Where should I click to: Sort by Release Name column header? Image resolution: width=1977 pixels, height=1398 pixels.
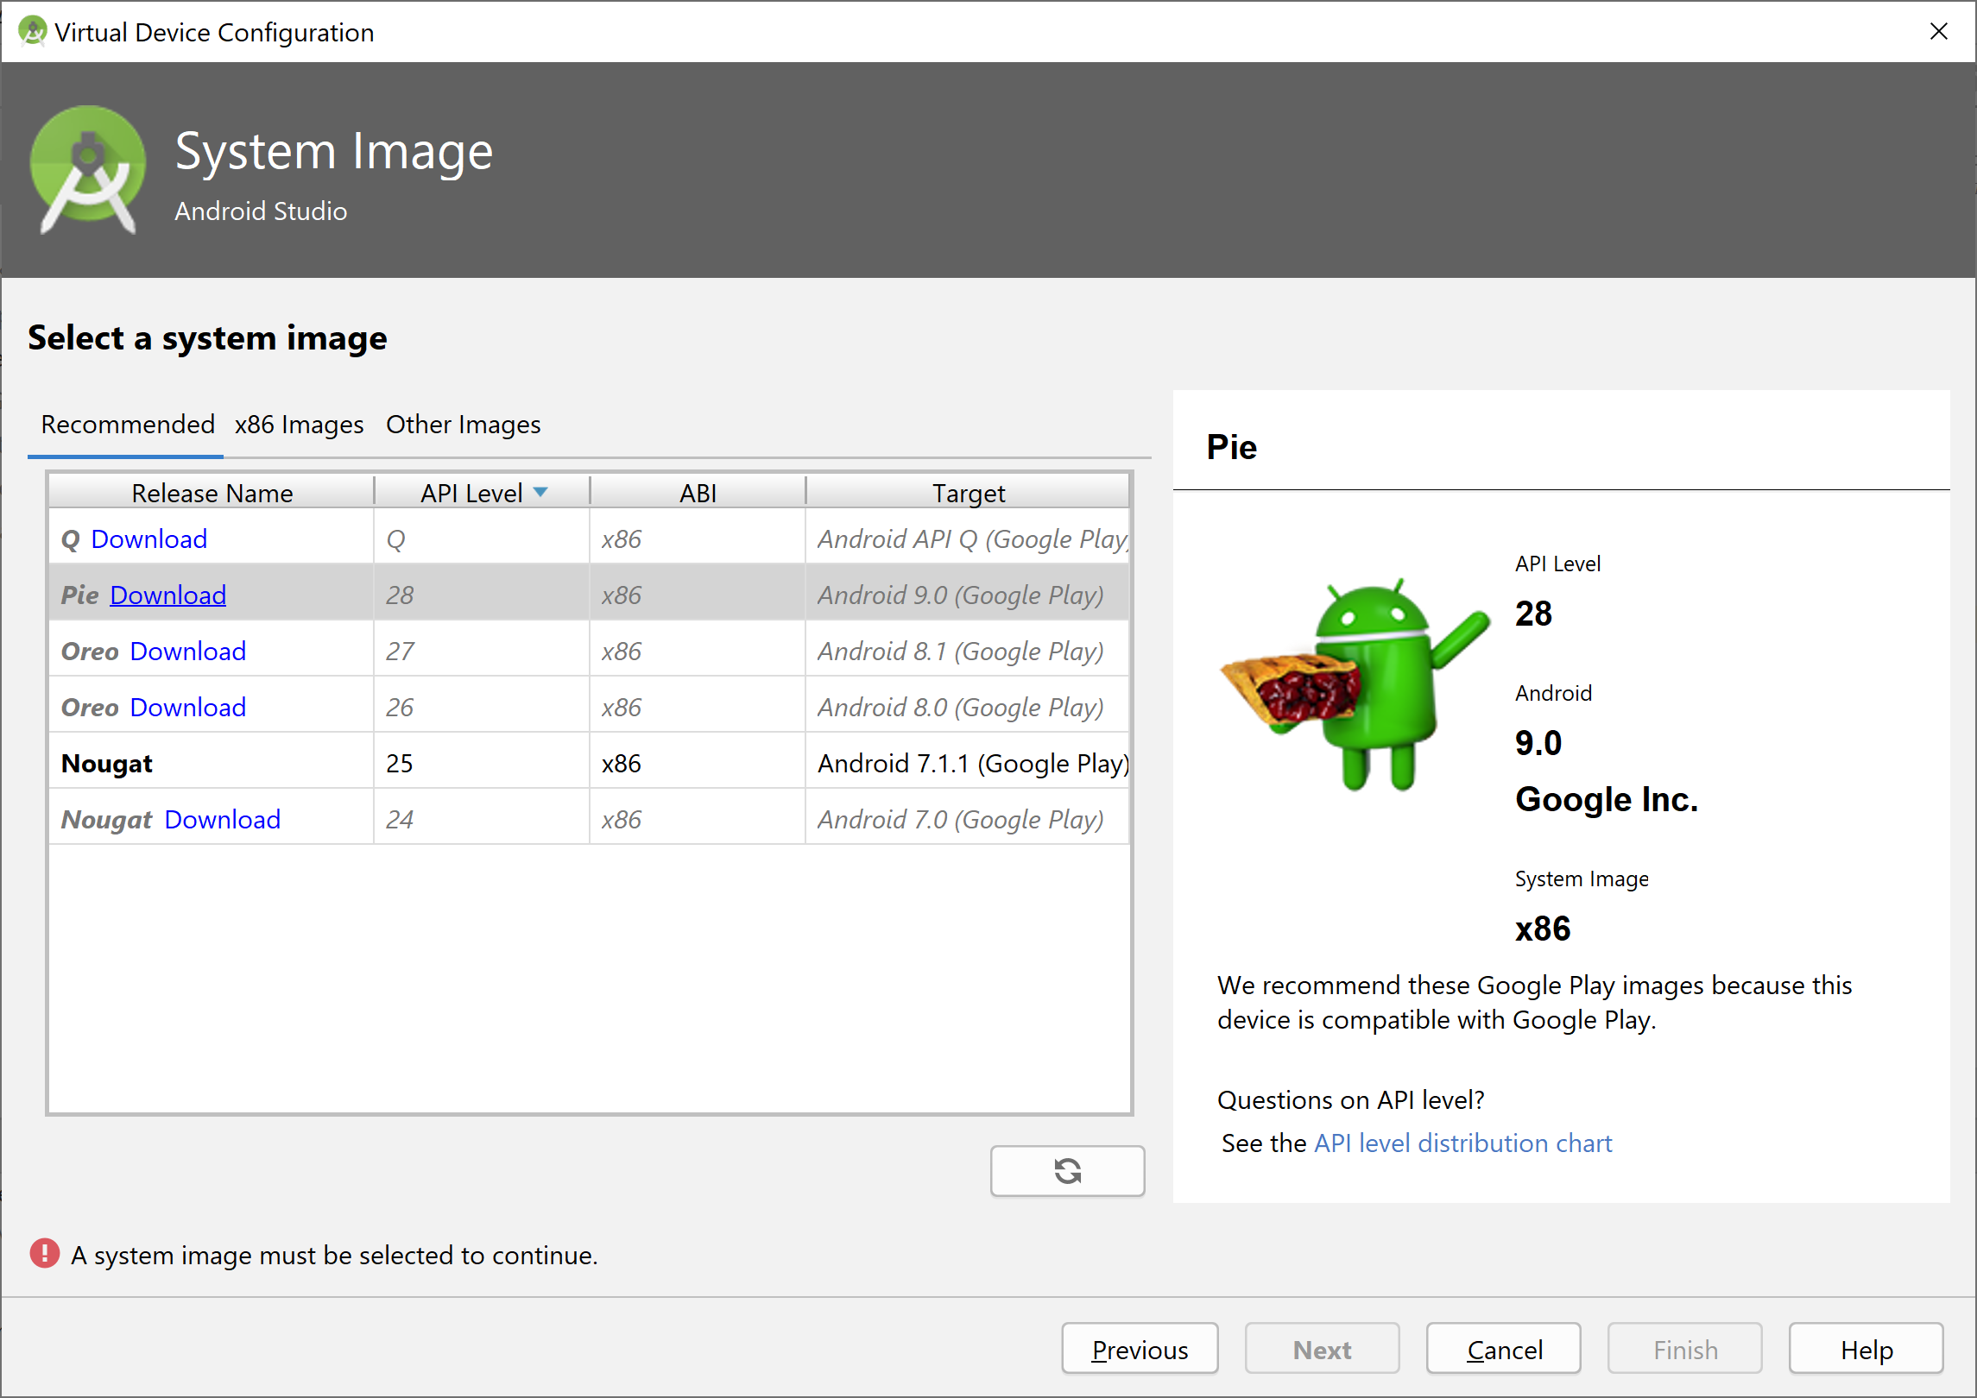(212, 493)
